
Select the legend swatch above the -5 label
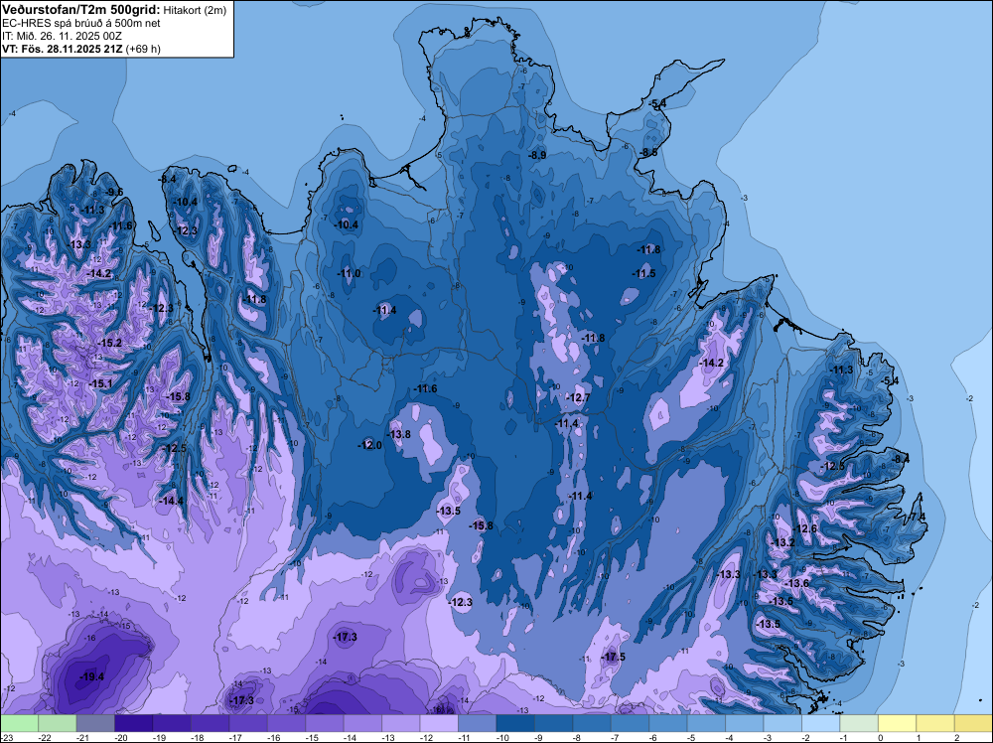coord(706,723)
